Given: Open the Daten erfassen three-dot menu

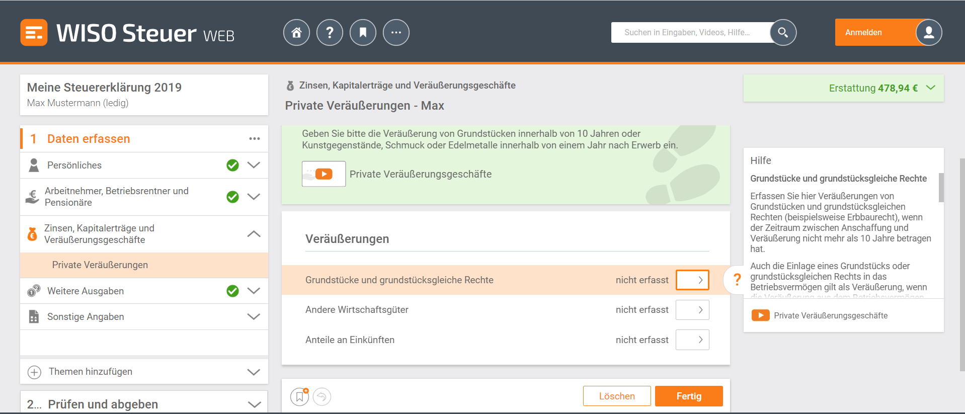Looking at the screenshot, I should coord(255,139).
